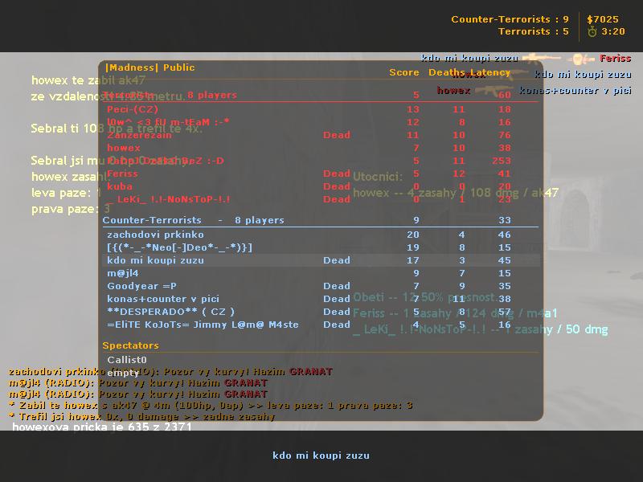The image size is (643, 482).
Task: Click the chat line howexova pricka je 635 z 2371
Action: [102, 427]
